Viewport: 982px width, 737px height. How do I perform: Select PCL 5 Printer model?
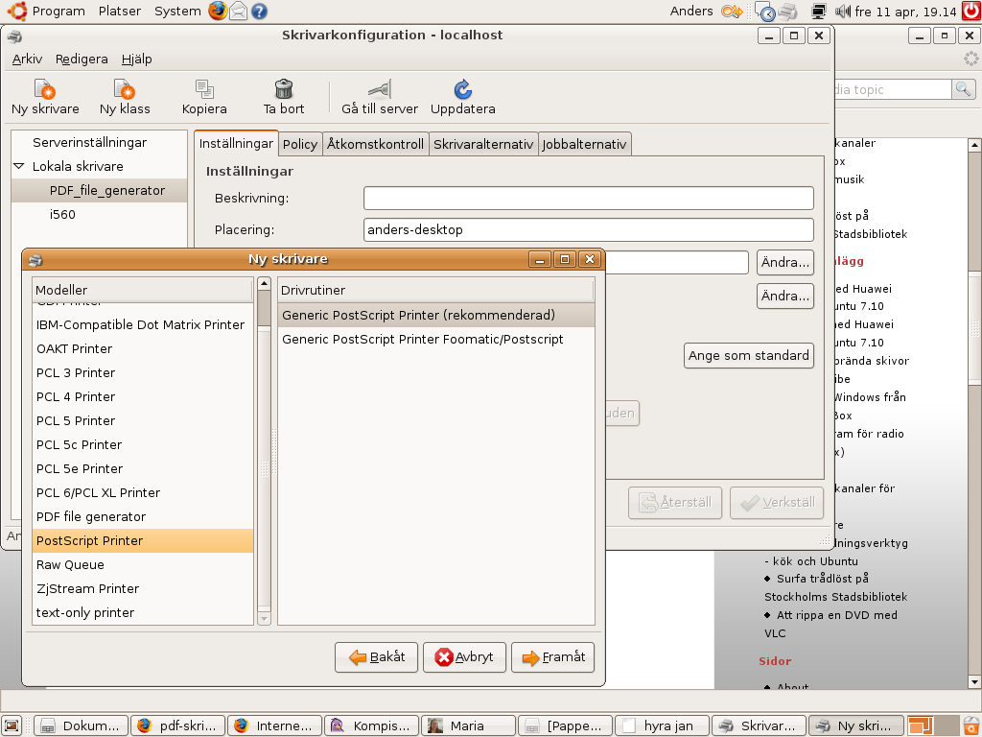[x=143, y=420]
